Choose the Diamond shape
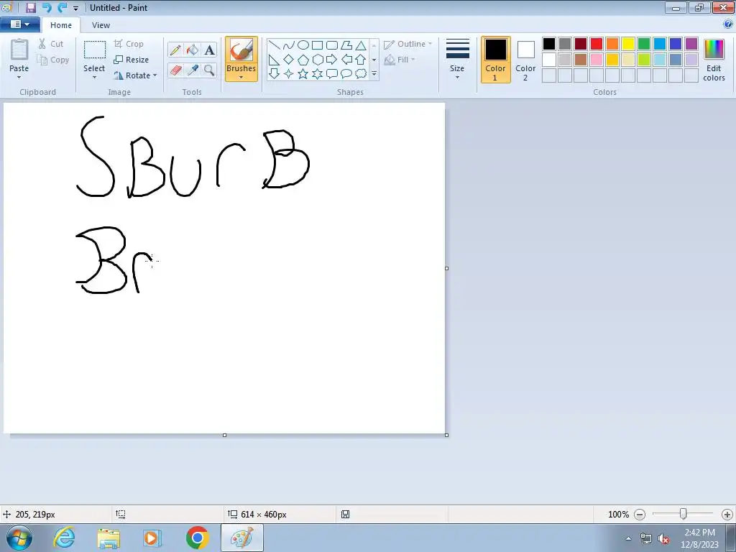This screenshot has width=736, height=552. (289, 60)
